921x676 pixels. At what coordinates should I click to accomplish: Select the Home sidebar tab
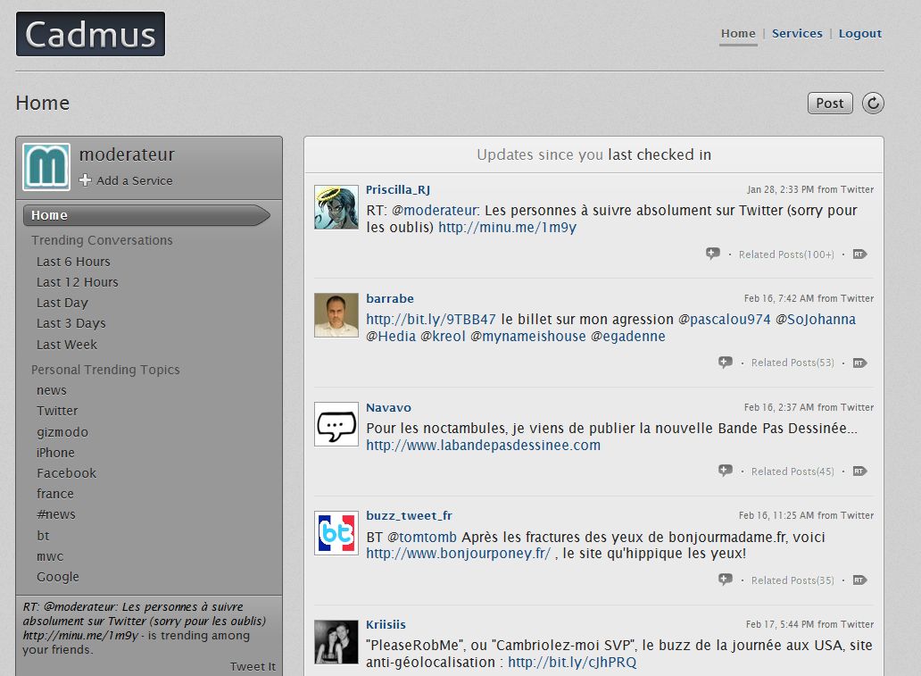click(146, 215)
